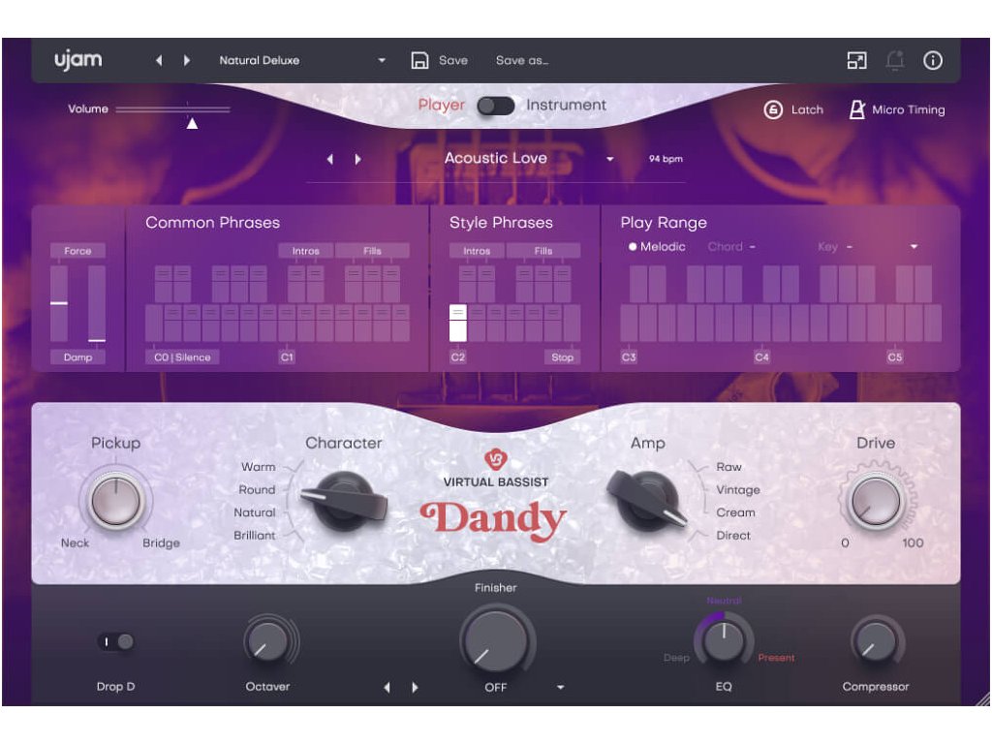
Task: Click the Character selector knob
Action: pos(344,501)
